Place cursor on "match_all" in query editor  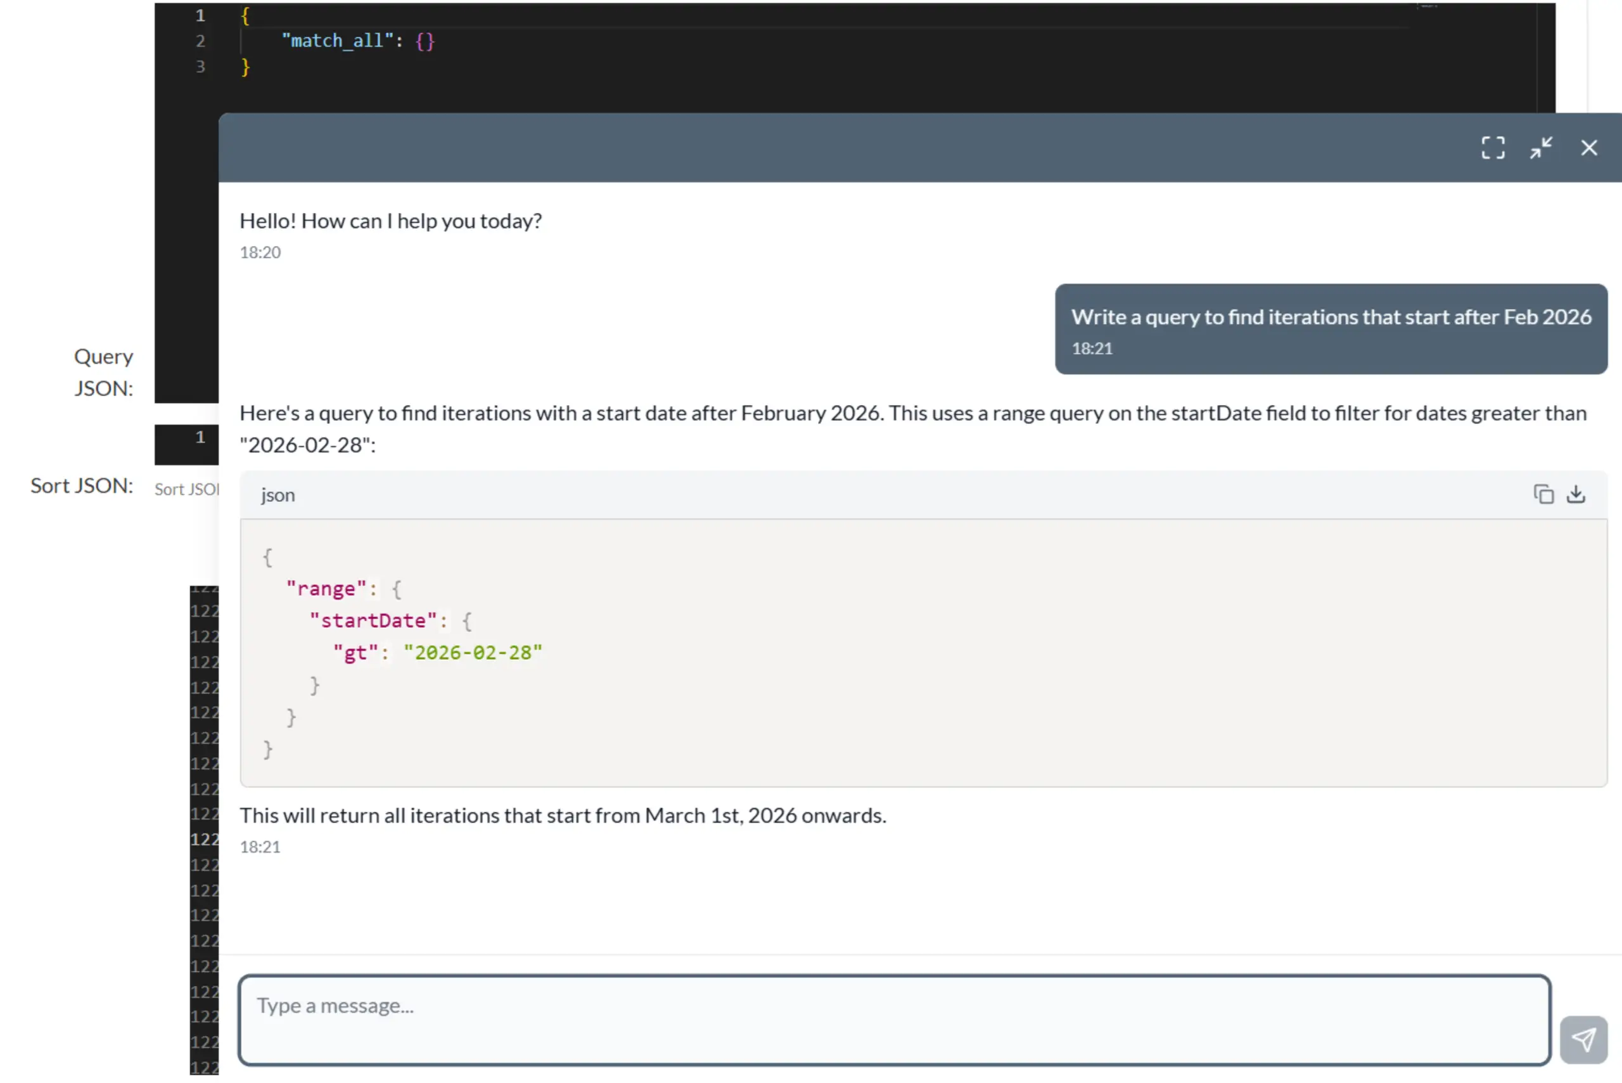(x=338, y=41)
